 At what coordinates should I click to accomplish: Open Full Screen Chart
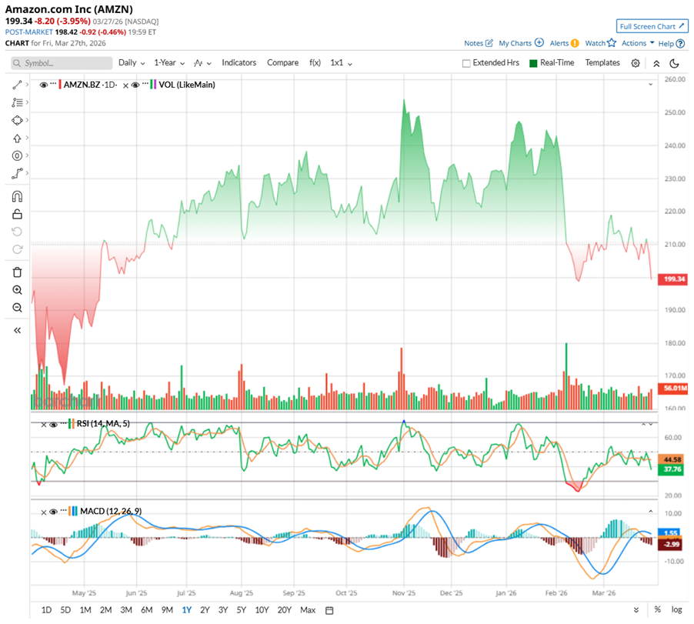coord(652,26)
